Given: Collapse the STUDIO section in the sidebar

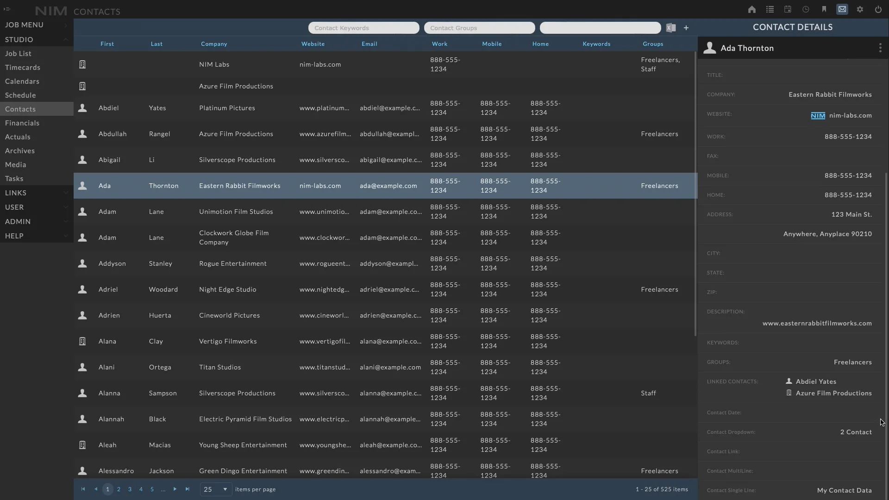Looking at the screenshot, I should pyautogui.click(x=66, y=39).
